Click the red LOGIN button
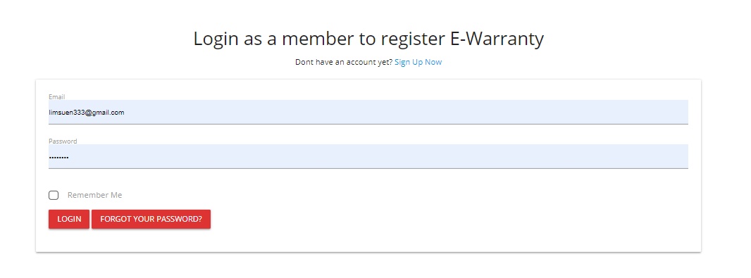The height and width of the screenshot is (278, 751). coord(69,219)
